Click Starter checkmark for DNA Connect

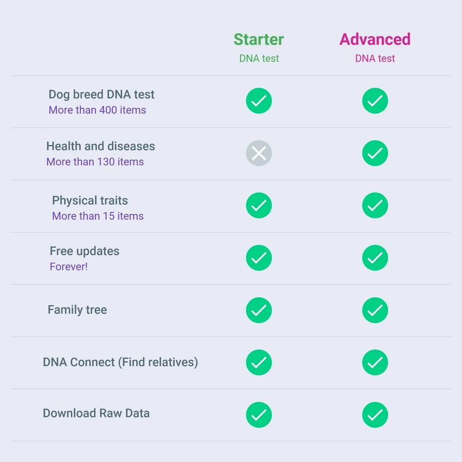coord(259,362)
